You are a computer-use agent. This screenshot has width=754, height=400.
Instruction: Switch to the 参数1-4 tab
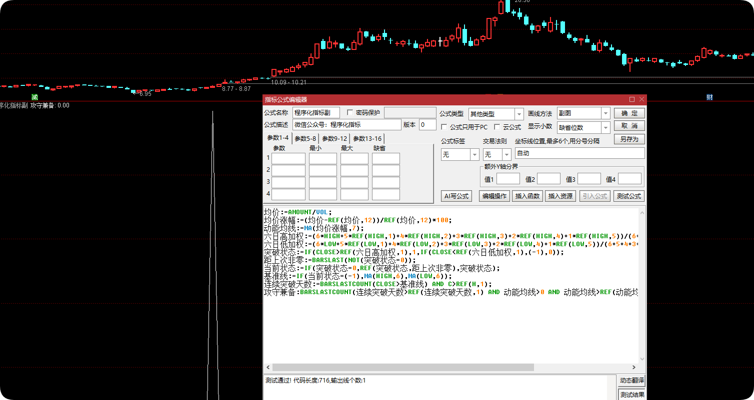277,138
